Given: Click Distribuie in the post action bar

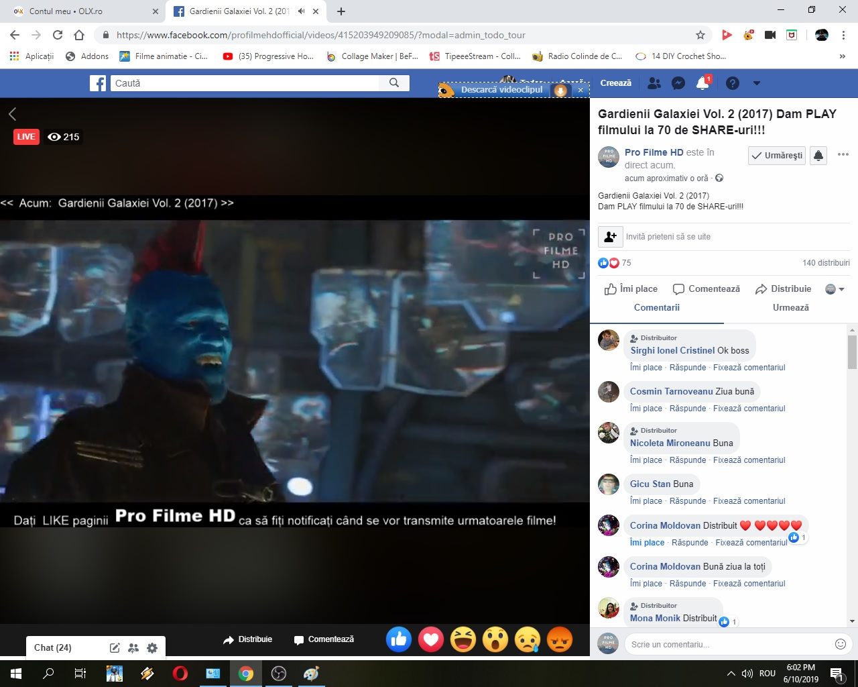Looking at the screenshot, I should click(783, 289).
